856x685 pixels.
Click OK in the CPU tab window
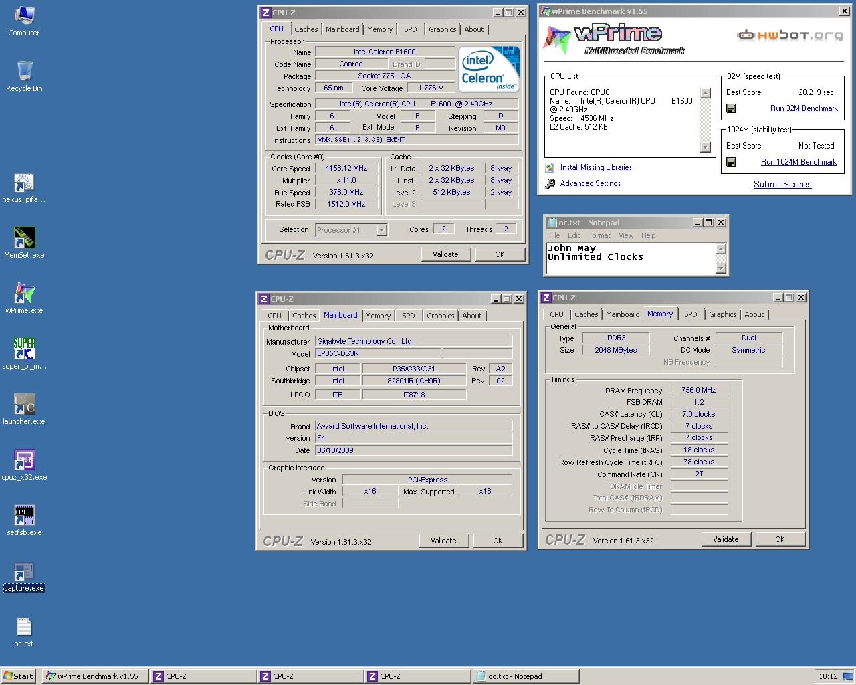click(x=500, y=254)
